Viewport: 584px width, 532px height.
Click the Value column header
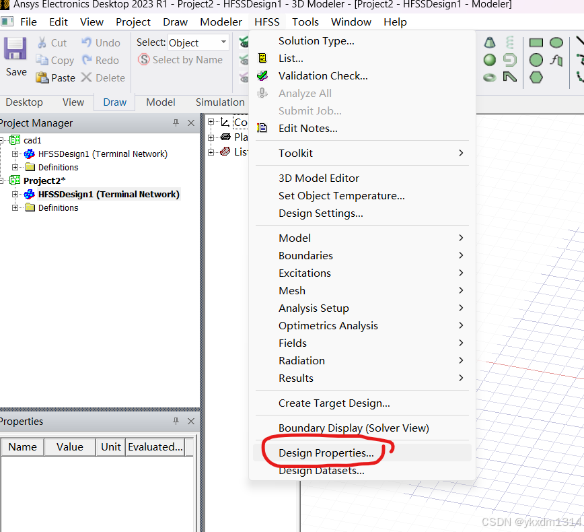(70, 446)
